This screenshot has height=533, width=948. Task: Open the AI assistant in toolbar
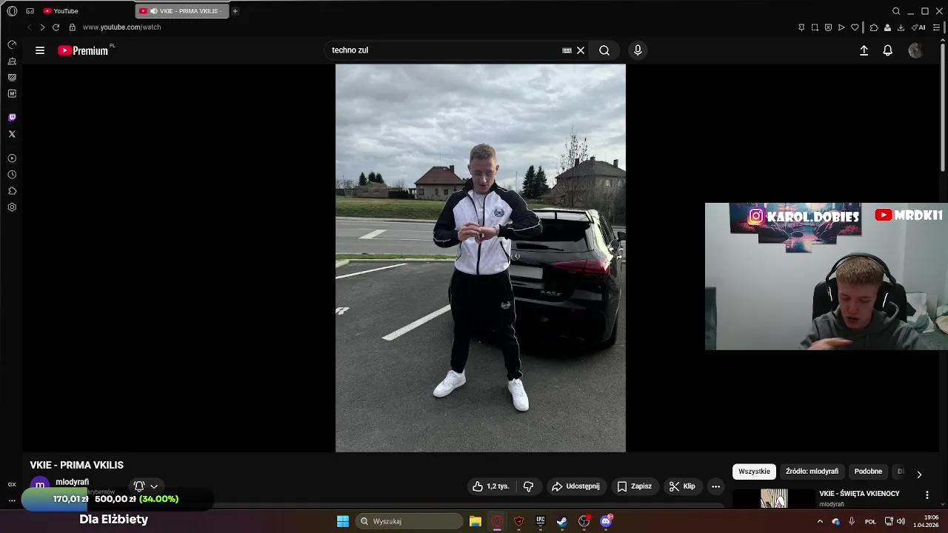click(918, 27)
